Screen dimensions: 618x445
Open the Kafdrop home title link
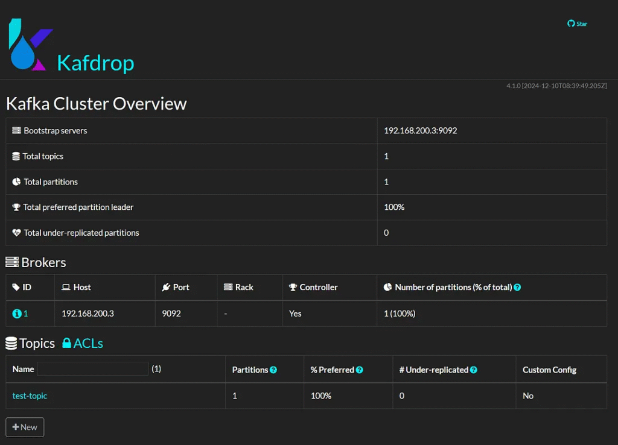[96, 63]
